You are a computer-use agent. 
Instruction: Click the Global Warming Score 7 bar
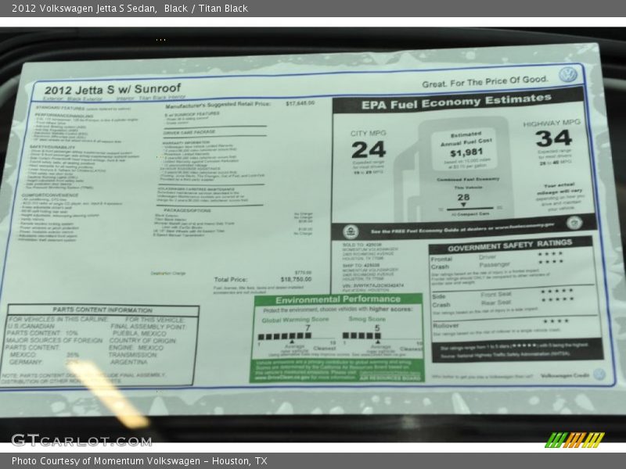pyautogui.click(x=284, y=336)
